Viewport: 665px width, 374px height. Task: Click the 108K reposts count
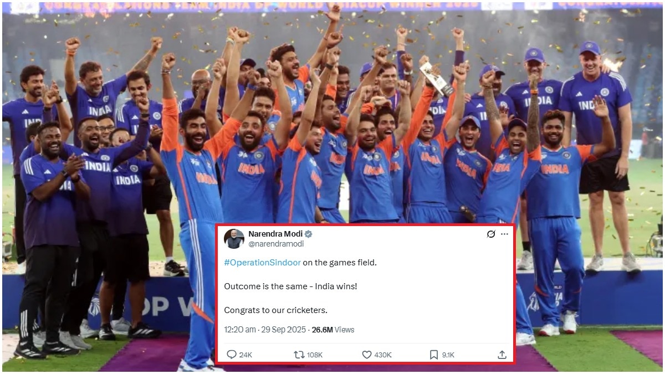click(315, 355)
